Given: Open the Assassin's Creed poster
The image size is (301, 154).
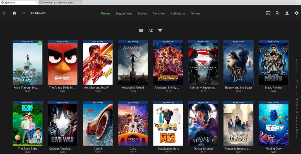Looking at the screenshot, I should click(x=133, y=62).
